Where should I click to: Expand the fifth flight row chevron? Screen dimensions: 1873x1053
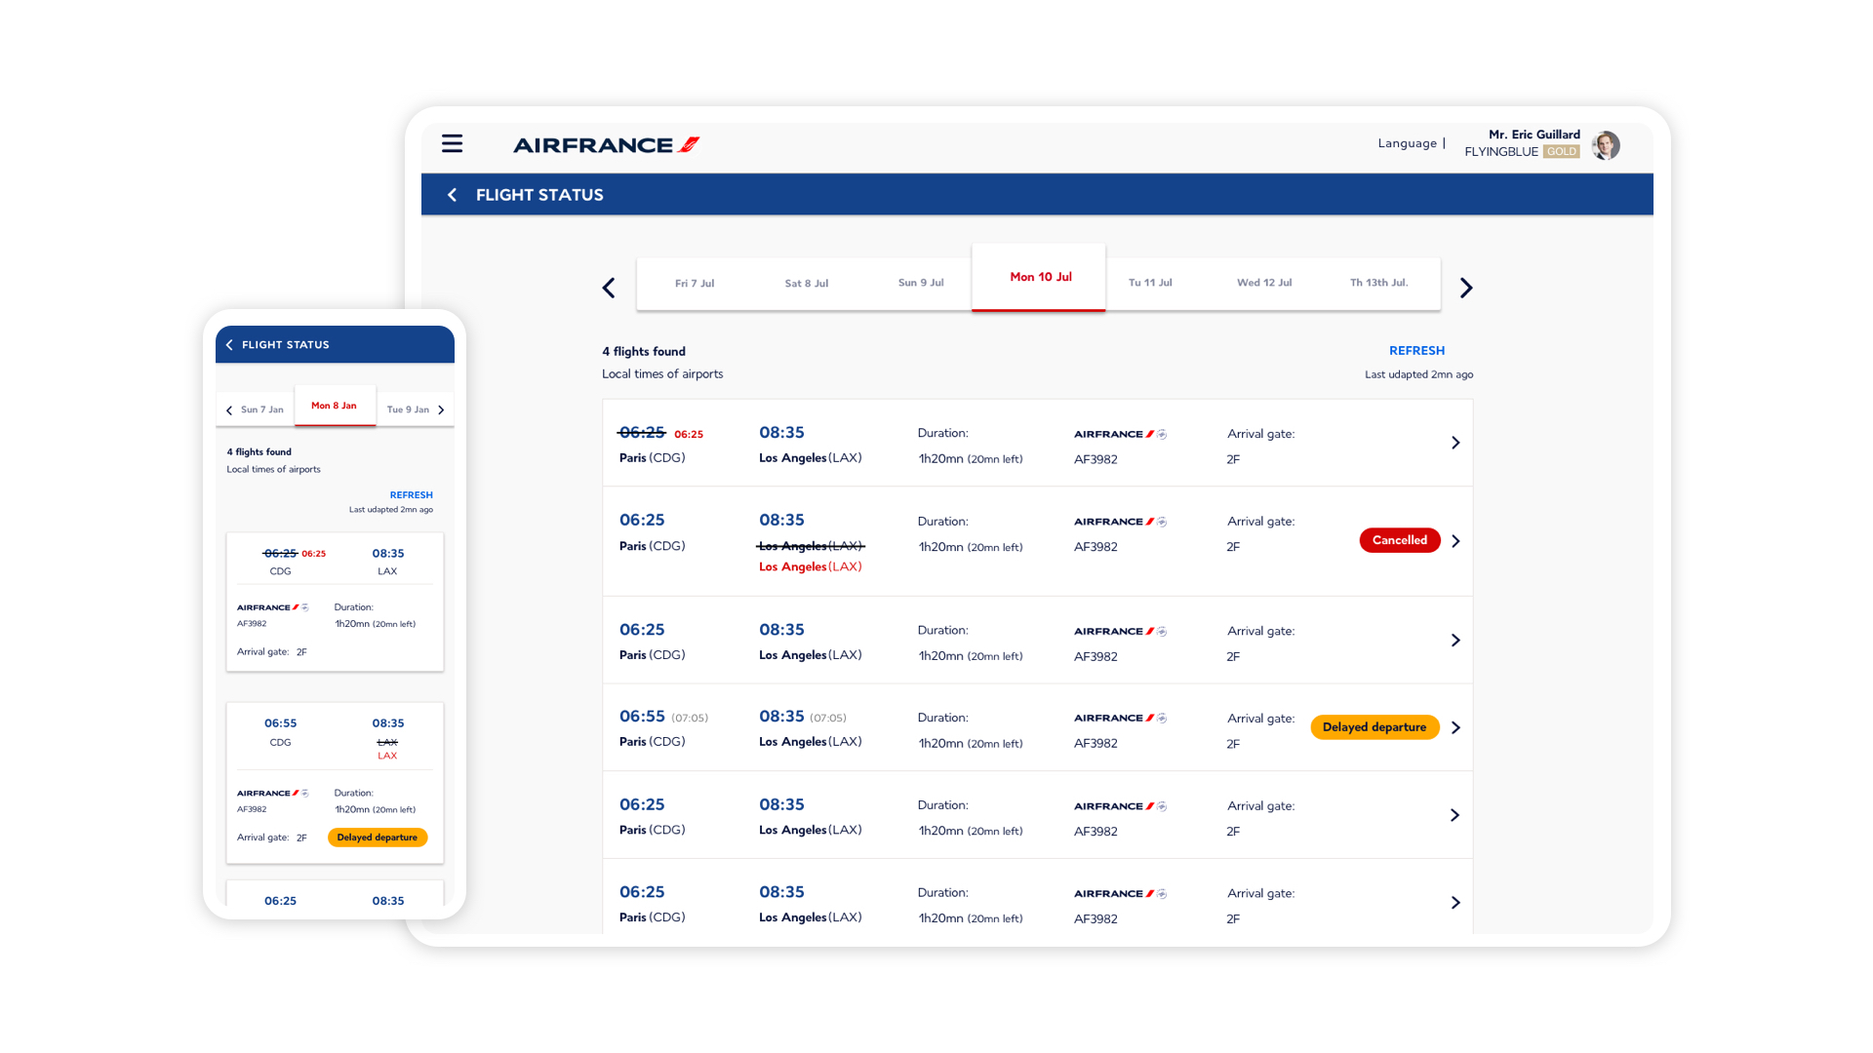coord(1455,815)
